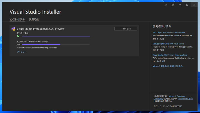Click 'With the release of Visual Studio 16.10' summary
The height and width of the screenshot is (113, 200).
click(173, 36)
